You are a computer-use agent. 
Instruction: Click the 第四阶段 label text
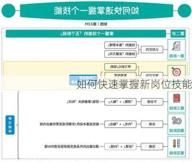coord(177,130)
